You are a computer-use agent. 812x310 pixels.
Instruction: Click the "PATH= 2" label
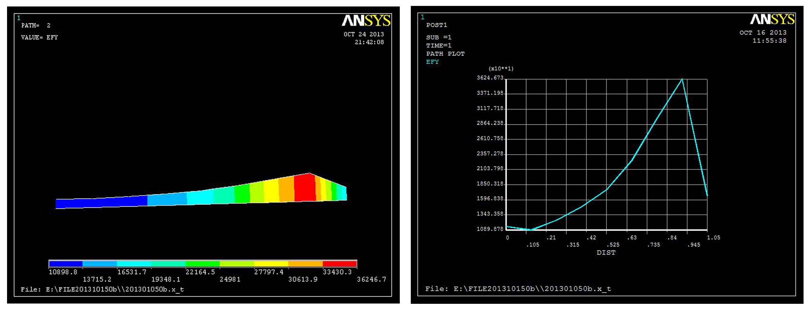[x=36, y=26]
